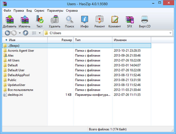The height and width of the screenshot is (134, 176).
Task: Go up one folder with arrow button
Action: (26, 33)
